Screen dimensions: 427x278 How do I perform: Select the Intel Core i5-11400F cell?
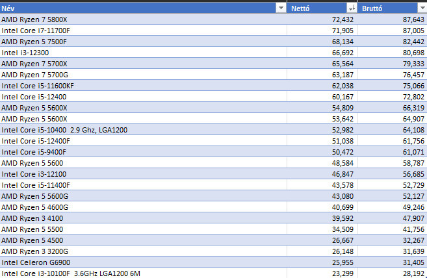point(143,185)
